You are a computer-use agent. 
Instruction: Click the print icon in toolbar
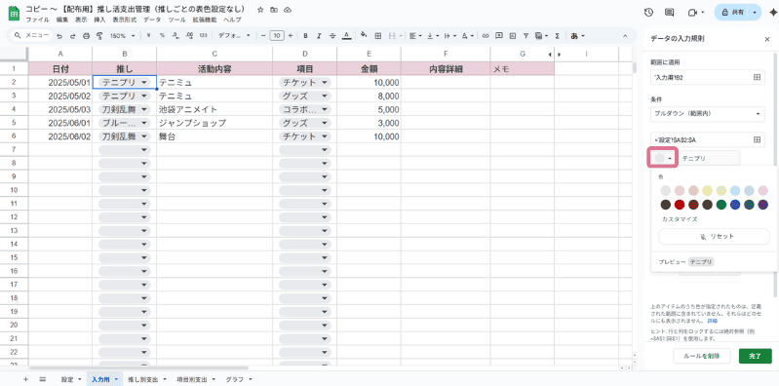tap(86, 36)
